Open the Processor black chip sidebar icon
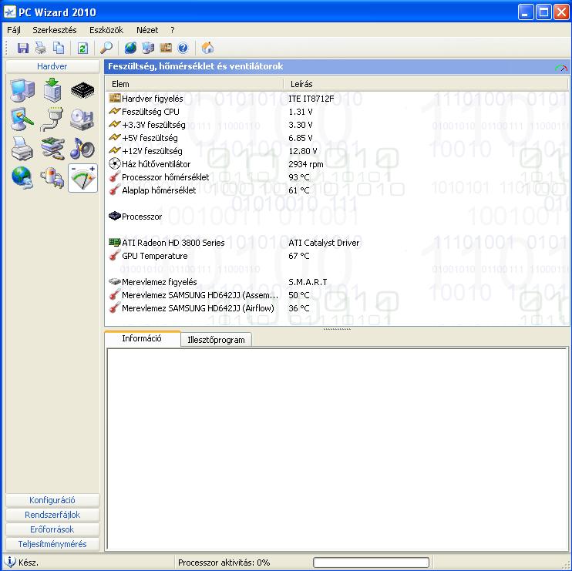This screenshot has width=572, height=571. pyautogui.click(x=82, y=90)
